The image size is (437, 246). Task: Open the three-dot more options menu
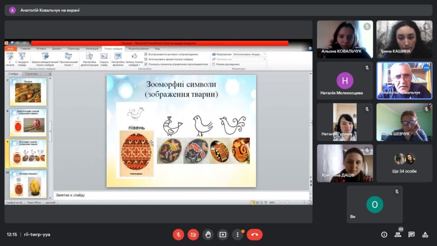(237, 234)
